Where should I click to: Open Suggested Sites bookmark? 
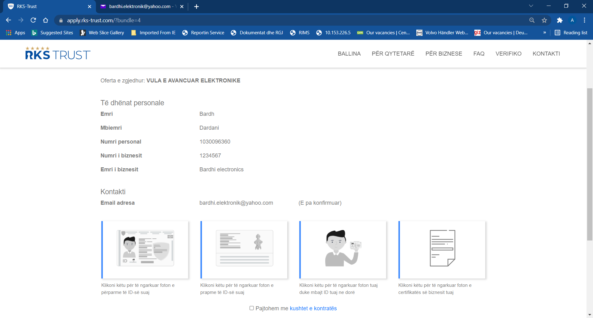(53, 32)
